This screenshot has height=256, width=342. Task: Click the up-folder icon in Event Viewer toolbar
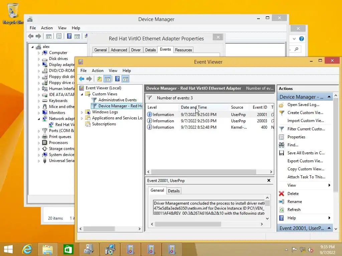(x=100, y=79)
